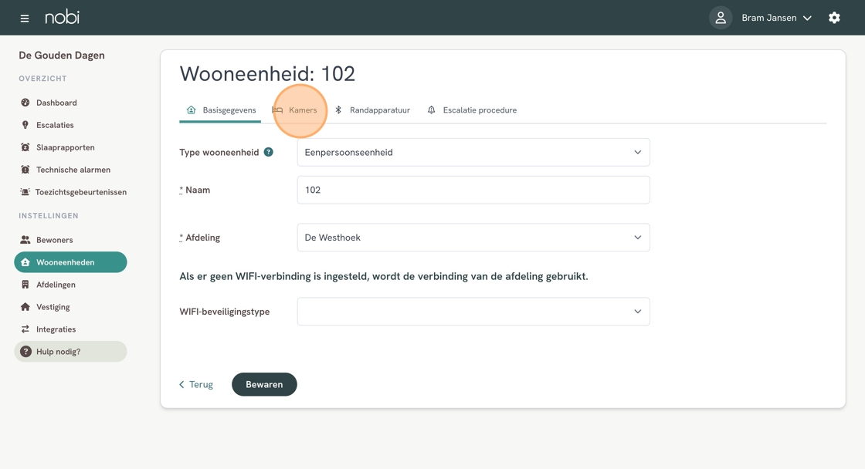Expand the Bram Jansen account menu
The image size is (865, 469).
point(776,18)
